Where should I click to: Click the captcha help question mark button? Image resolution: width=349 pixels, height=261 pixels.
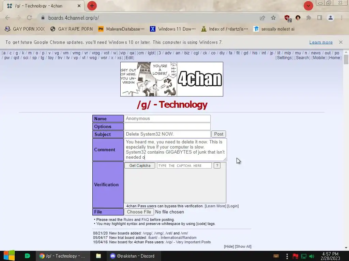click(217, 166)
